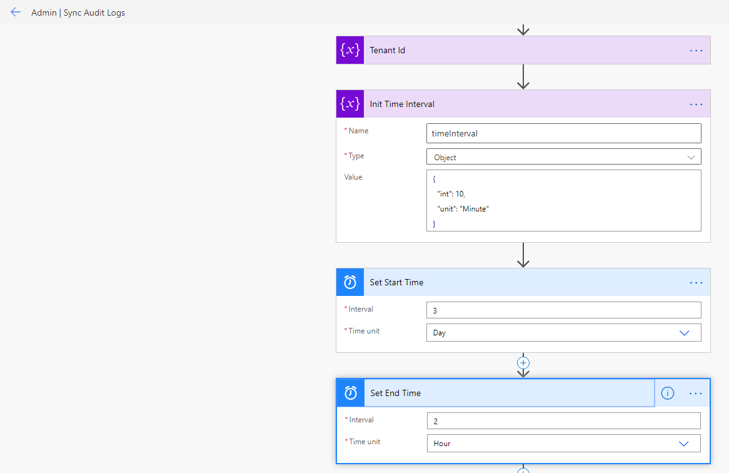
Task: Click the Admin | Sync Audit Logs title
Action: pos(78,12)
